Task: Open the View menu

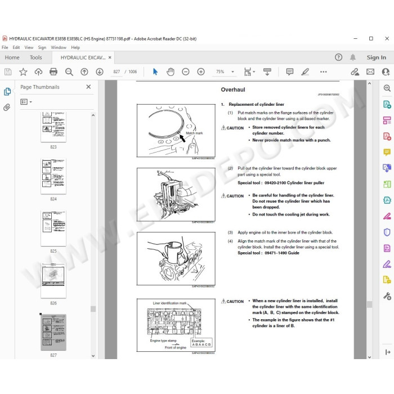Action: tap(29, 47)
